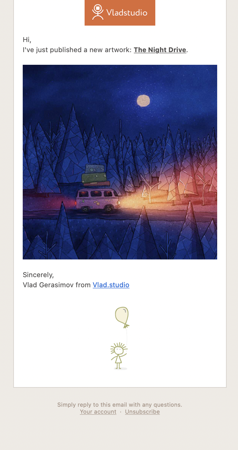238x450 pixels.
Task: Open the Your account link
Action: pyautogui.click(x=98, y=412)
